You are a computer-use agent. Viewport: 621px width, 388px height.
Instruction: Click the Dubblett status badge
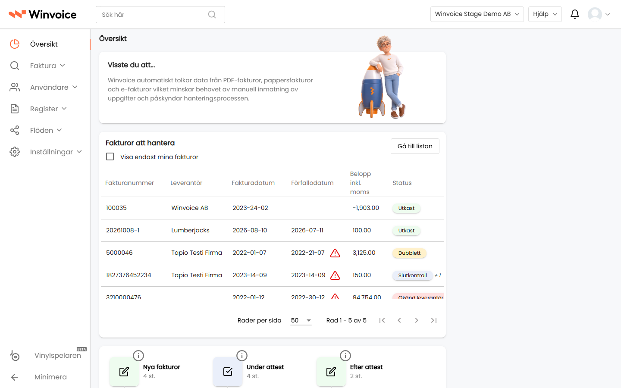click(409, 253)
